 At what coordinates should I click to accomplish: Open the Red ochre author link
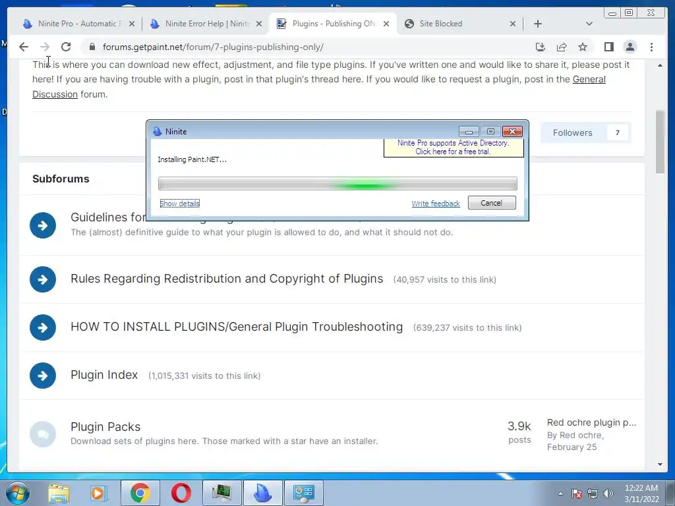[x=581, y=435]
